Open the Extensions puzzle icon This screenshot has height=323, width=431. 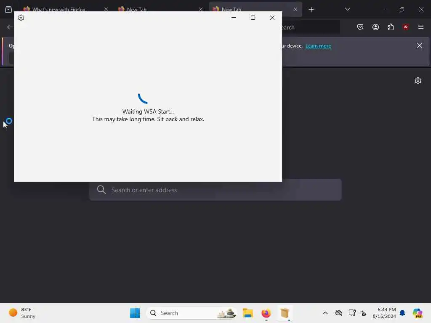tap(391, 27)
